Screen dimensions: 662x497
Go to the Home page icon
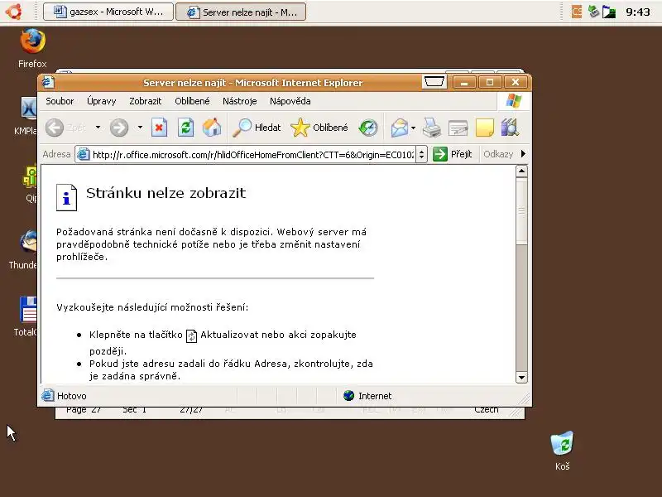coord(212,128)
